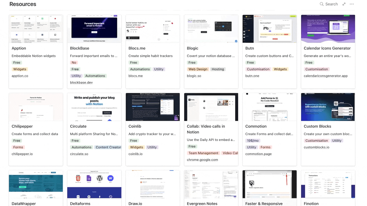Screen dimensions: 367x206
Task: Click the Team Management tag on Collab card
Action: pyautogui.click(x=203, y=153)
